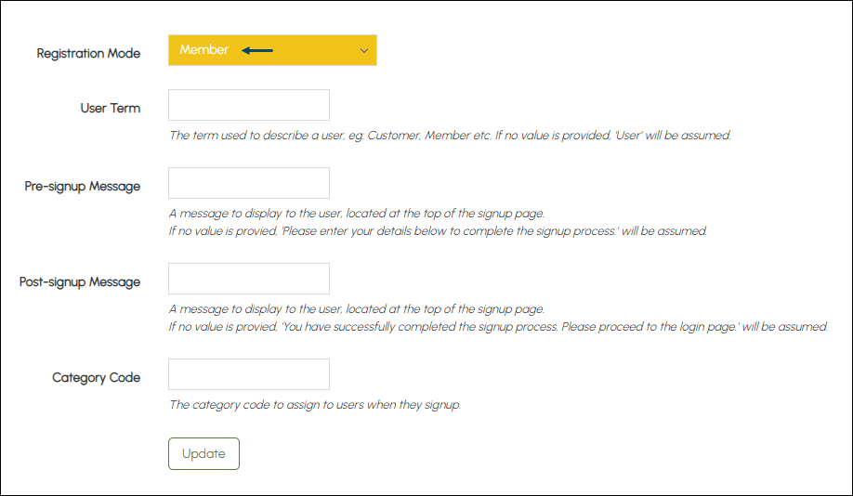Click the 'Category Code' label

point(97,377)
